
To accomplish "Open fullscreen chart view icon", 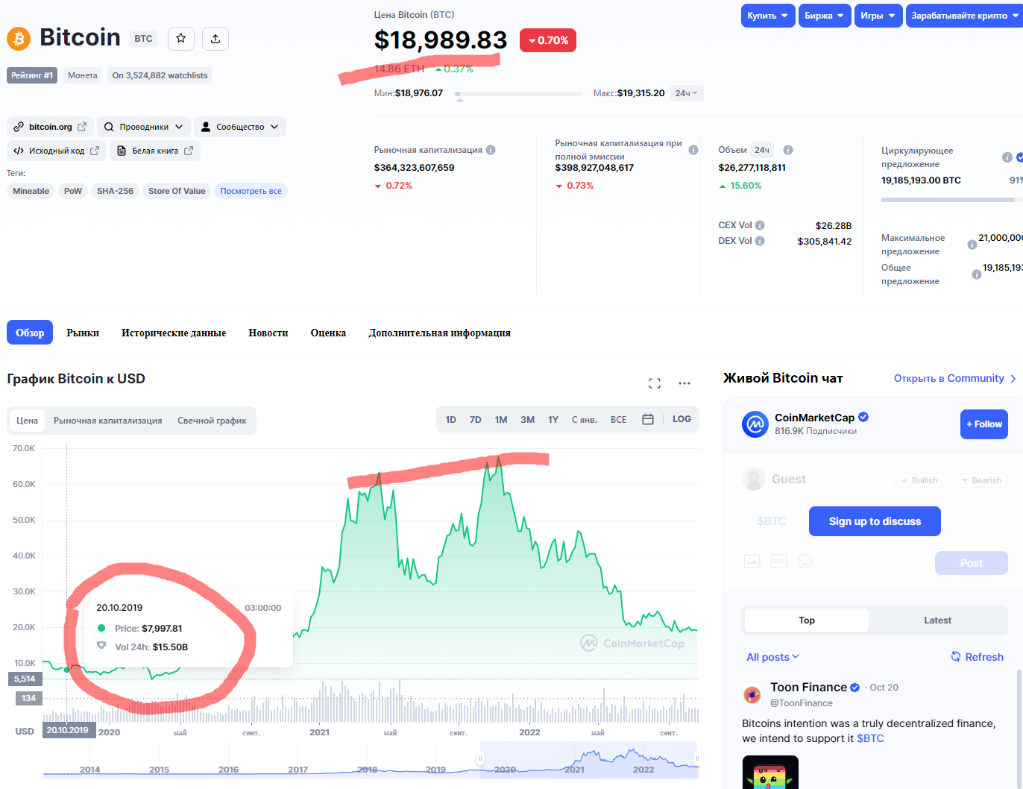I will tap(655, 383).
